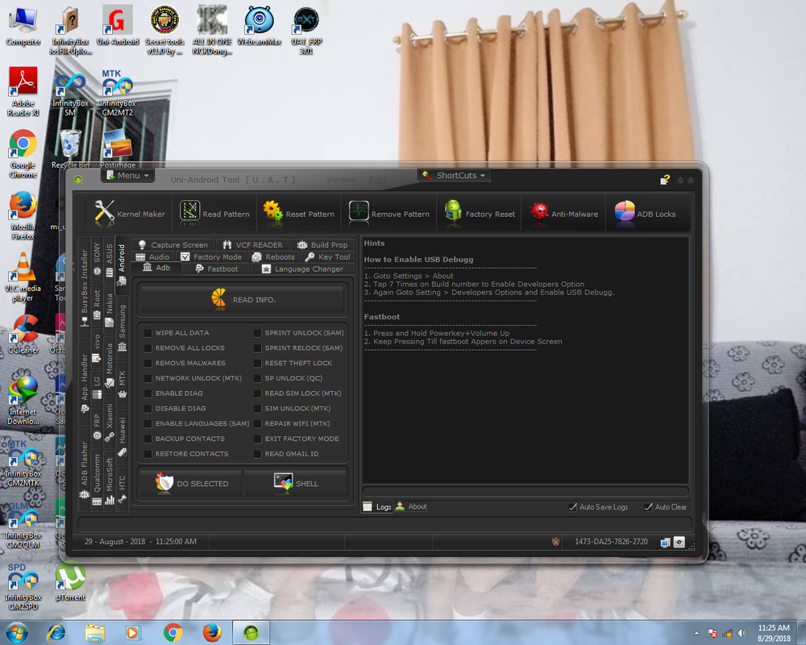Click the hardware ID 1473-DA25-7826-2720
Viewport: 806px width, 645px height.
(611, 542)
